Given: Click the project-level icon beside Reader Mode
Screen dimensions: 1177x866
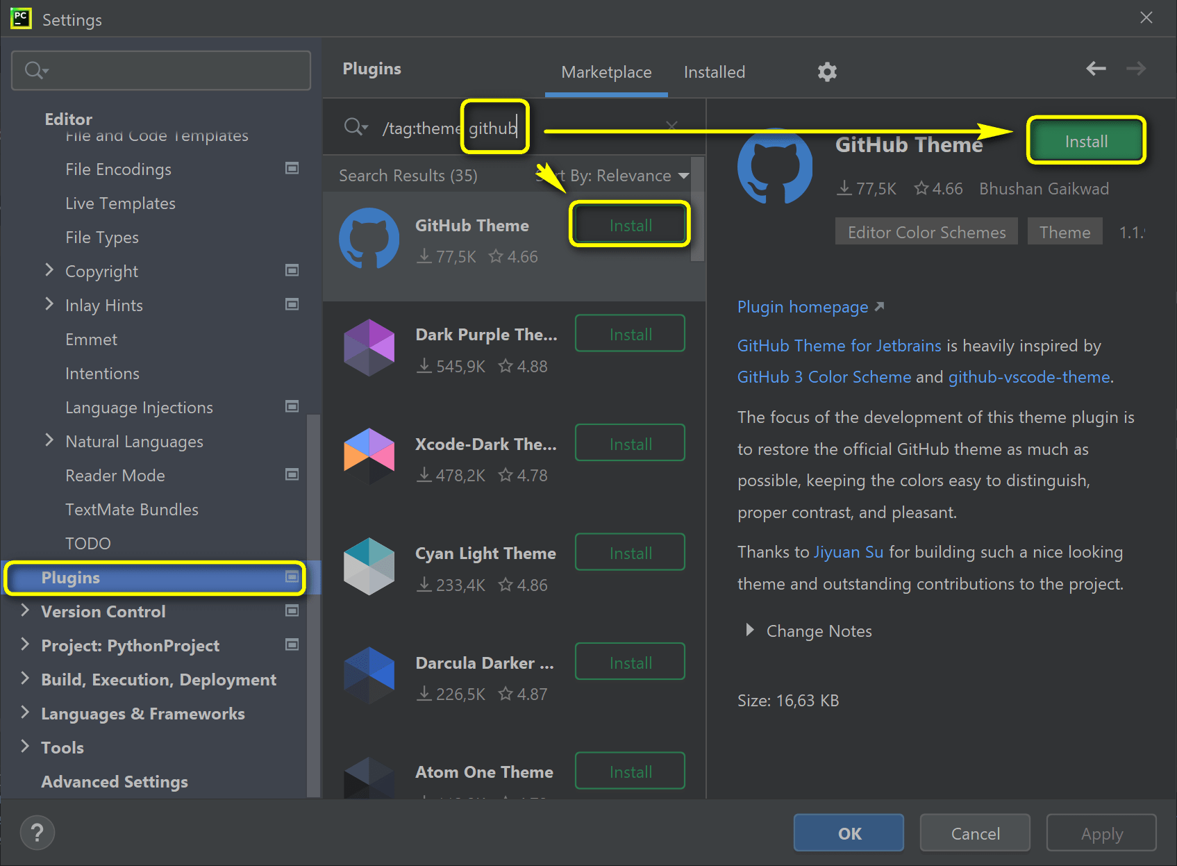Looking at the screenshot, I should [x=292, y=474].
